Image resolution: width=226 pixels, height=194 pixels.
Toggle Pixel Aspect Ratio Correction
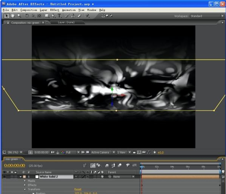pyautogui.click(x=134, y=152)
